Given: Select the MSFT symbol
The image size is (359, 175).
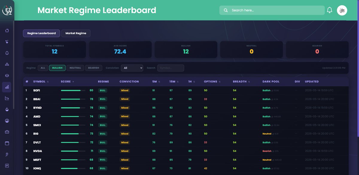Looking at the screenshot, I should 37,160.
